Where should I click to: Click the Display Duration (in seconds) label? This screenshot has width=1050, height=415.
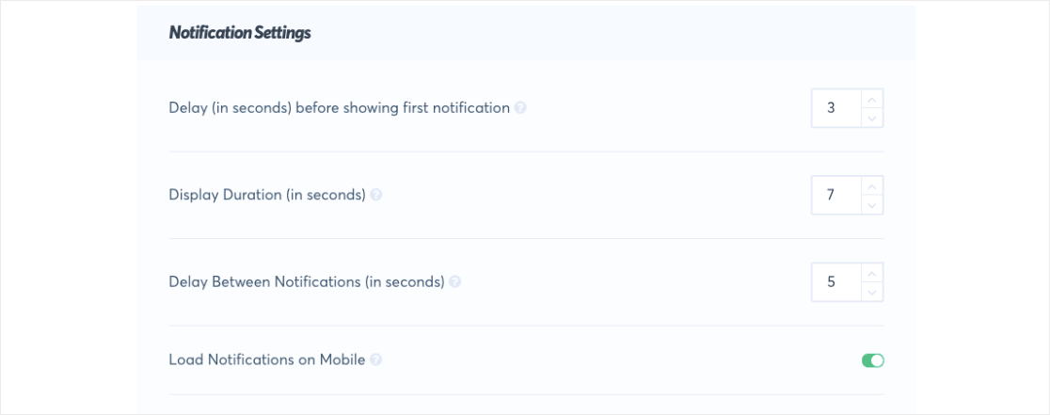pyautogui.click(x=266, y=196)
